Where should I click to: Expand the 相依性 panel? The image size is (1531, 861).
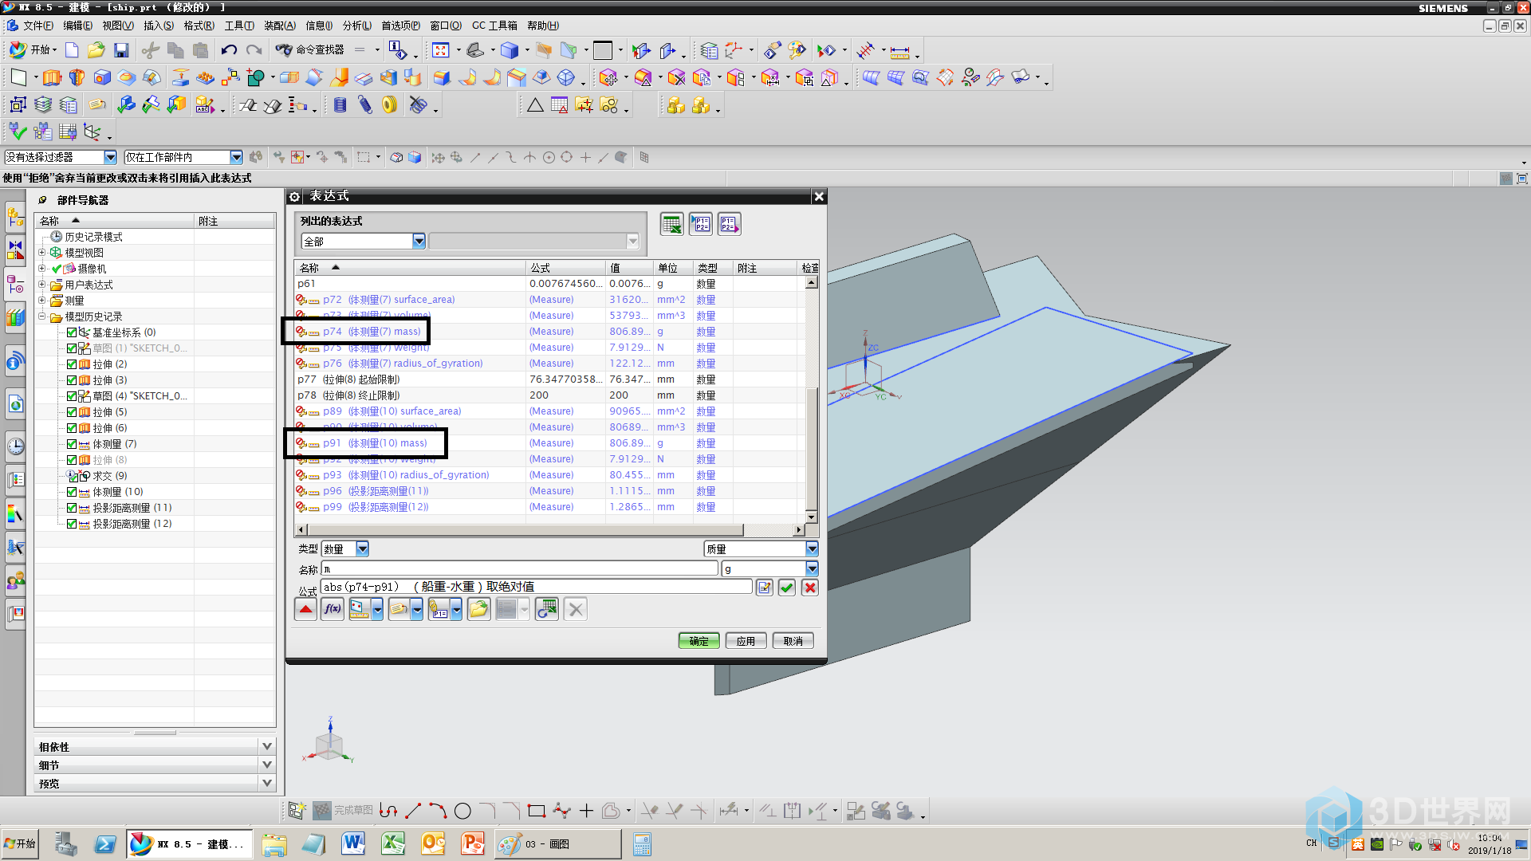pos(267,747)
